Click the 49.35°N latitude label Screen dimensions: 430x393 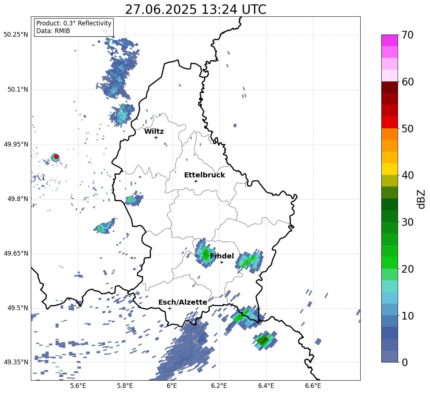pos(16,362)
